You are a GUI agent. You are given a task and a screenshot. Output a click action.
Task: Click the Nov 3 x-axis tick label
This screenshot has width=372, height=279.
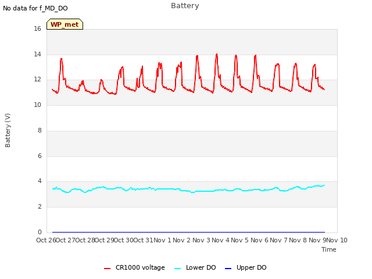[201, 240]
